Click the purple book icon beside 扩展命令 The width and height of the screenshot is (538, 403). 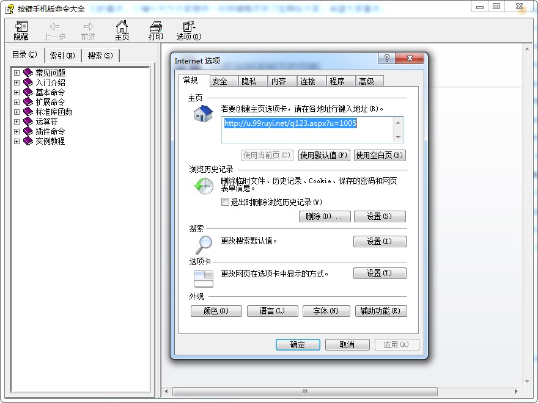pyautogui.click(x=28, y=102)
